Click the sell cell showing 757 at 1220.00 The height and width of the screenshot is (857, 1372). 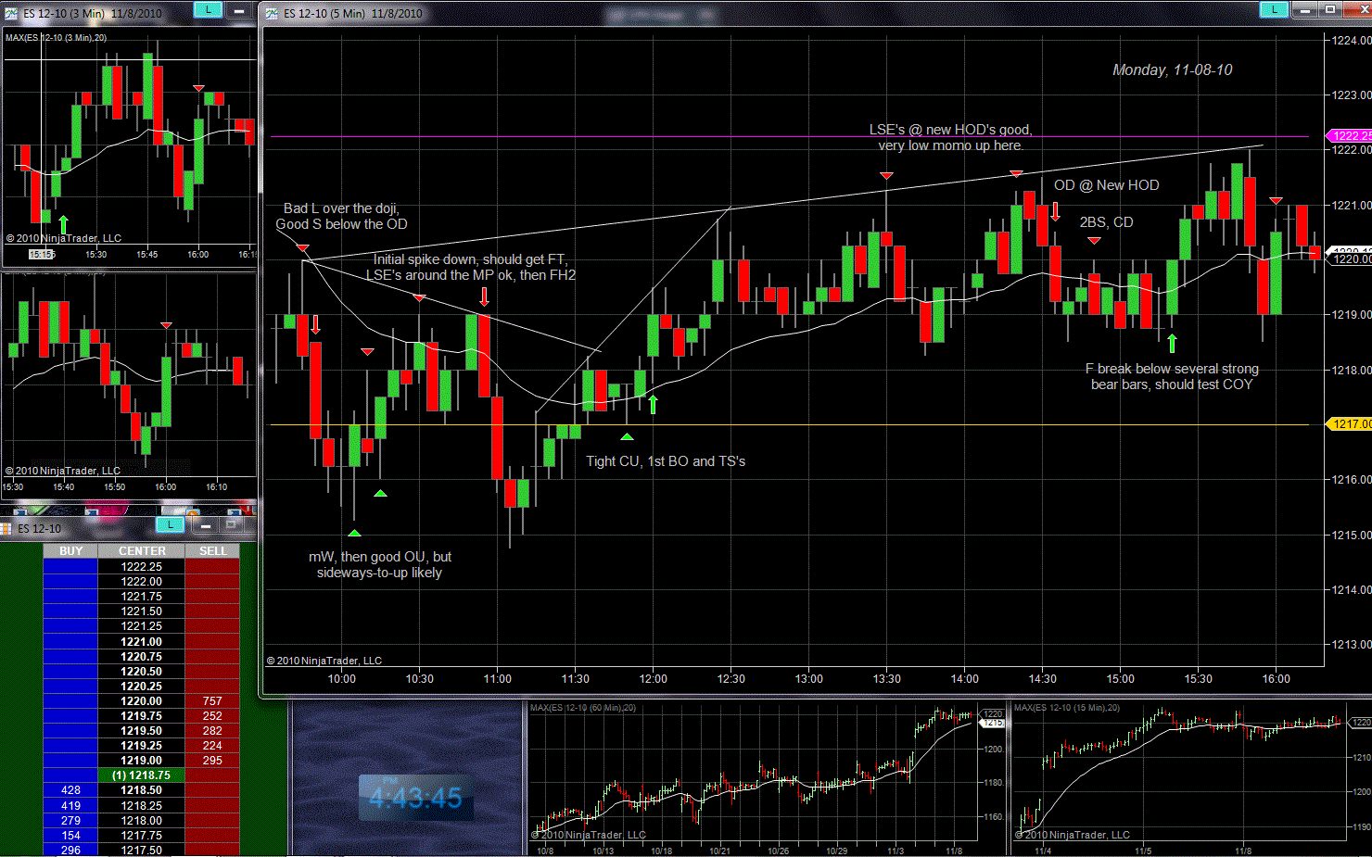[212, 701]
